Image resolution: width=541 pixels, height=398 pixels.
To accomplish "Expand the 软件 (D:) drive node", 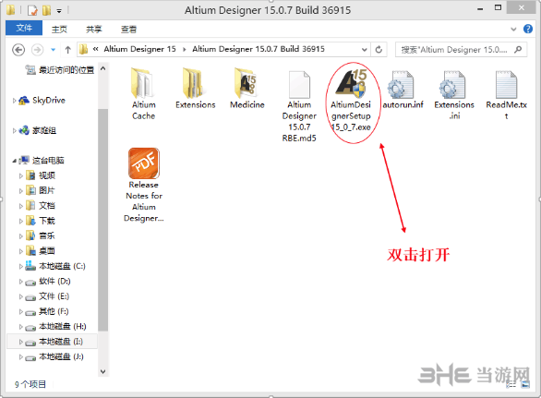I will click(x=20, y=282).
